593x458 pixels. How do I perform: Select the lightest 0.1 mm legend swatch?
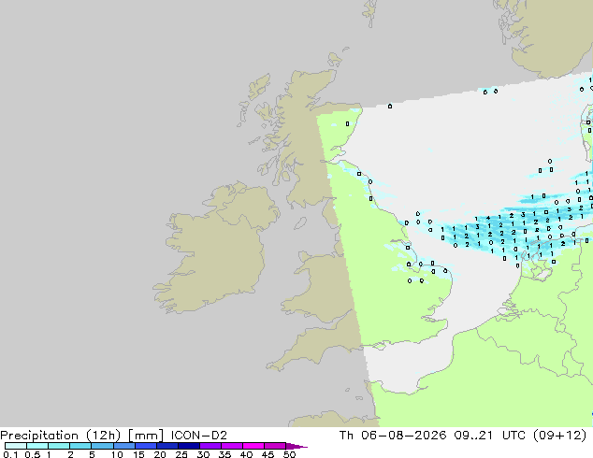pyautogui.click(x=16, y=446)
